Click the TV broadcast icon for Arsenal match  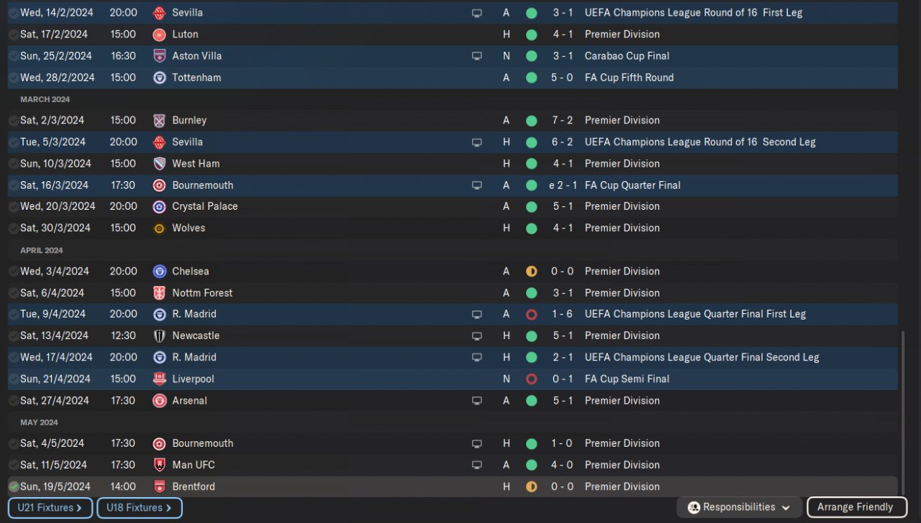point(476,401)
